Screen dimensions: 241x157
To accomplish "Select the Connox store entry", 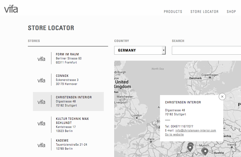I will pos(68,80).
